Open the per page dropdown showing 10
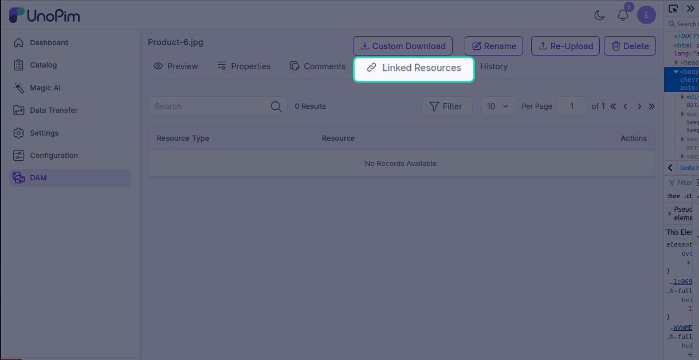 pos(499,106)
